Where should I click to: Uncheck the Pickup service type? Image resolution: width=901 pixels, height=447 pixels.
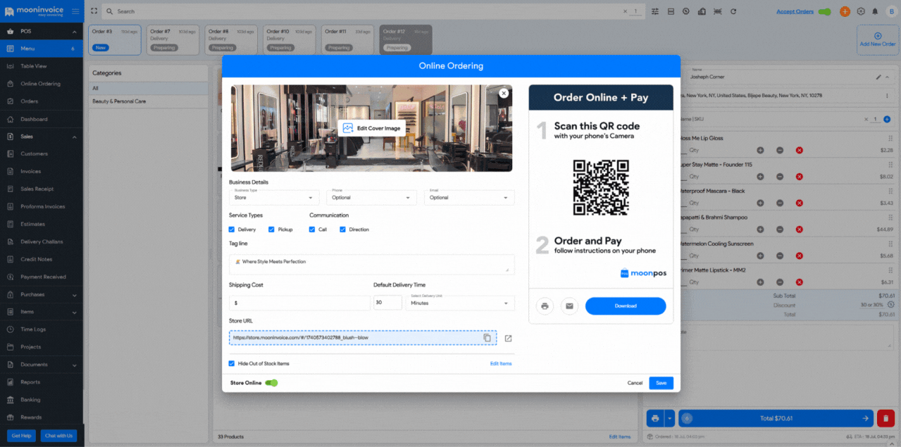tap(271, 229)
